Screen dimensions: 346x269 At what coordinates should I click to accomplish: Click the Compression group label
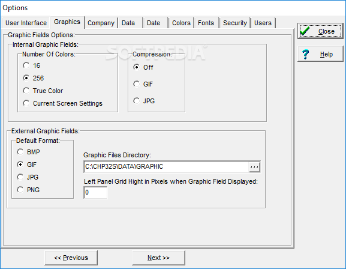tap(152, 54)
